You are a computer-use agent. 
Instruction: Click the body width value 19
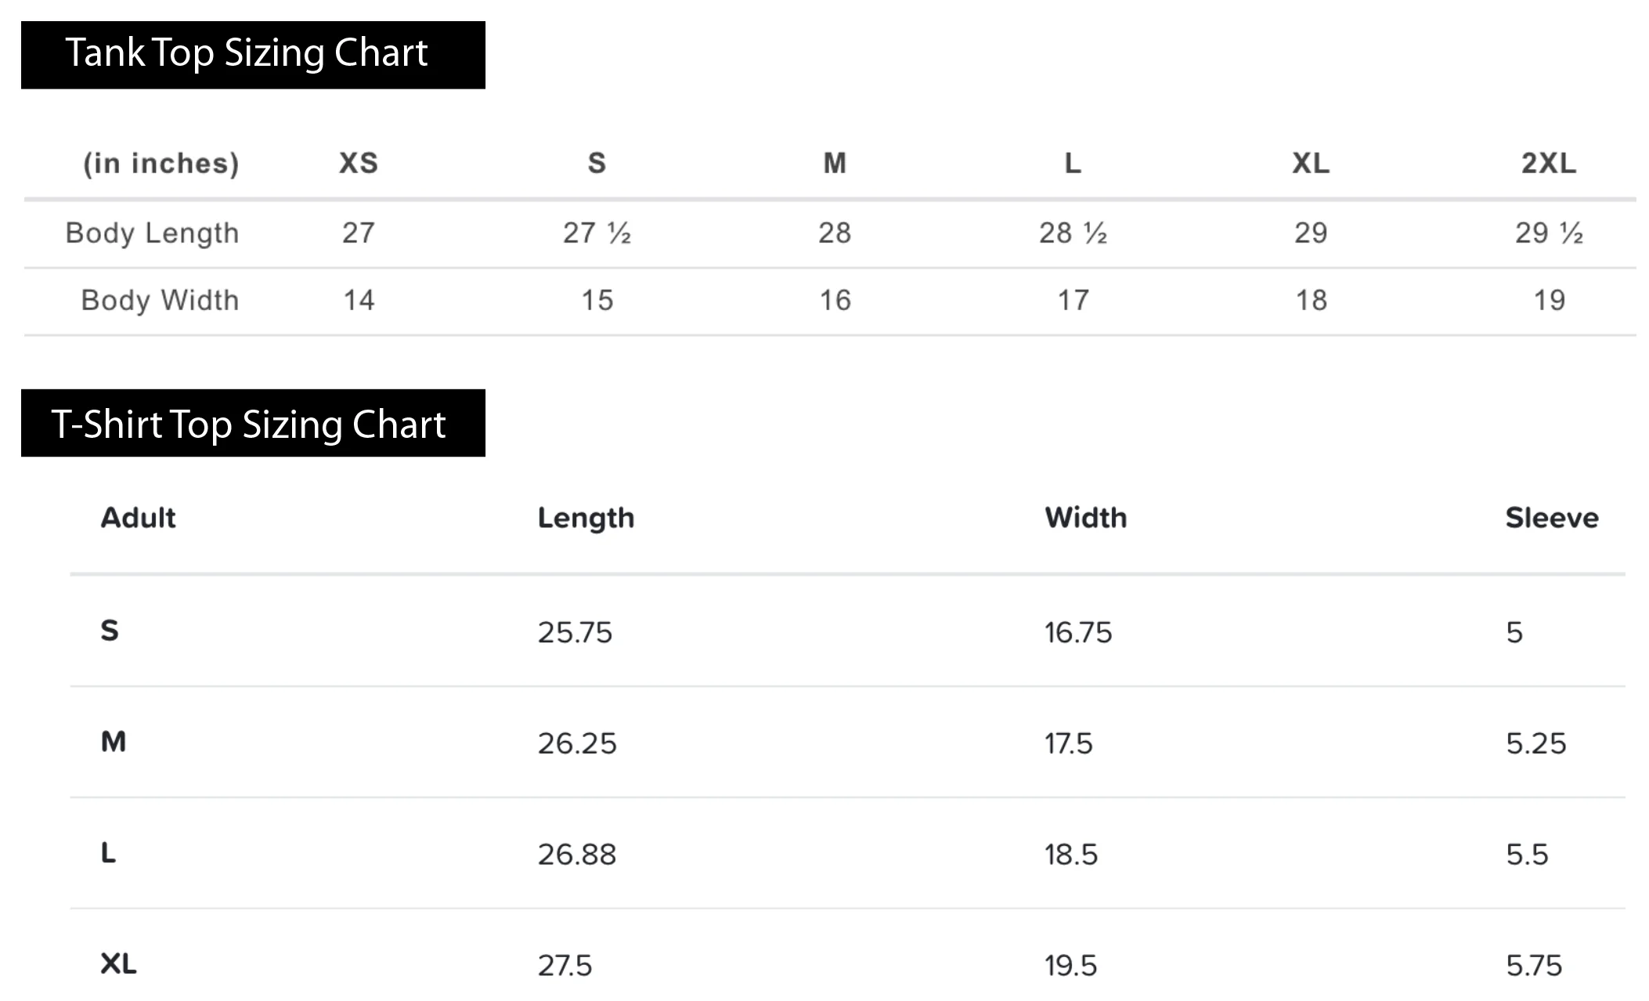pos(1549,300)
